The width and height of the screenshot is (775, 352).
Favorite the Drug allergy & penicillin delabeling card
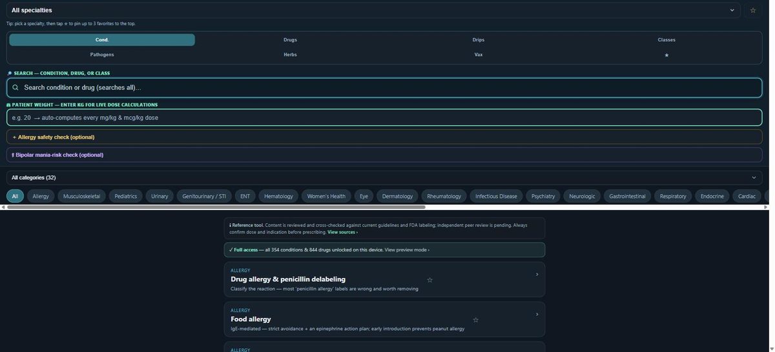pyautogui.click(x=429, y=280)
